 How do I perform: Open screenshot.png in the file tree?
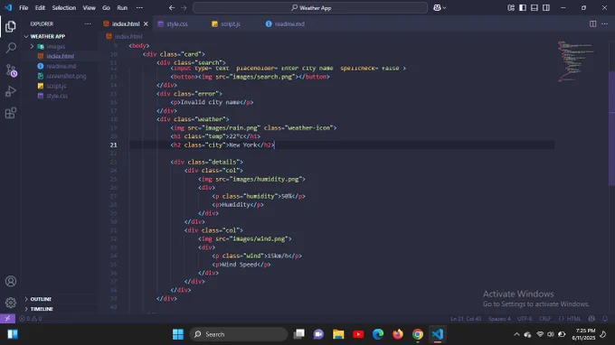(66, 76)
